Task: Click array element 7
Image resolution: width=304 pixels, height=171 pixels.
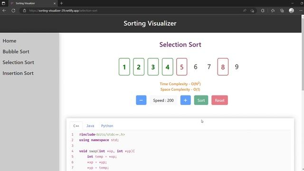Action: [x=209, y=67]
